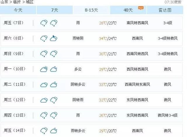Click cloudy night icon for 周五（14日）
Viewport: 187px width, 137px height.
tap(53, 131)
